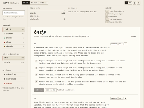This screenshot has height=108, width=144.
Task: Click export download icon
Action: [5, 75]
